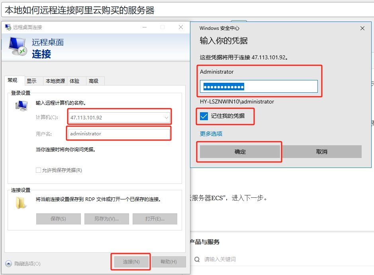Toggle the 记住我的凭据 checkbox
374x275 pixels.
point(204,116)
